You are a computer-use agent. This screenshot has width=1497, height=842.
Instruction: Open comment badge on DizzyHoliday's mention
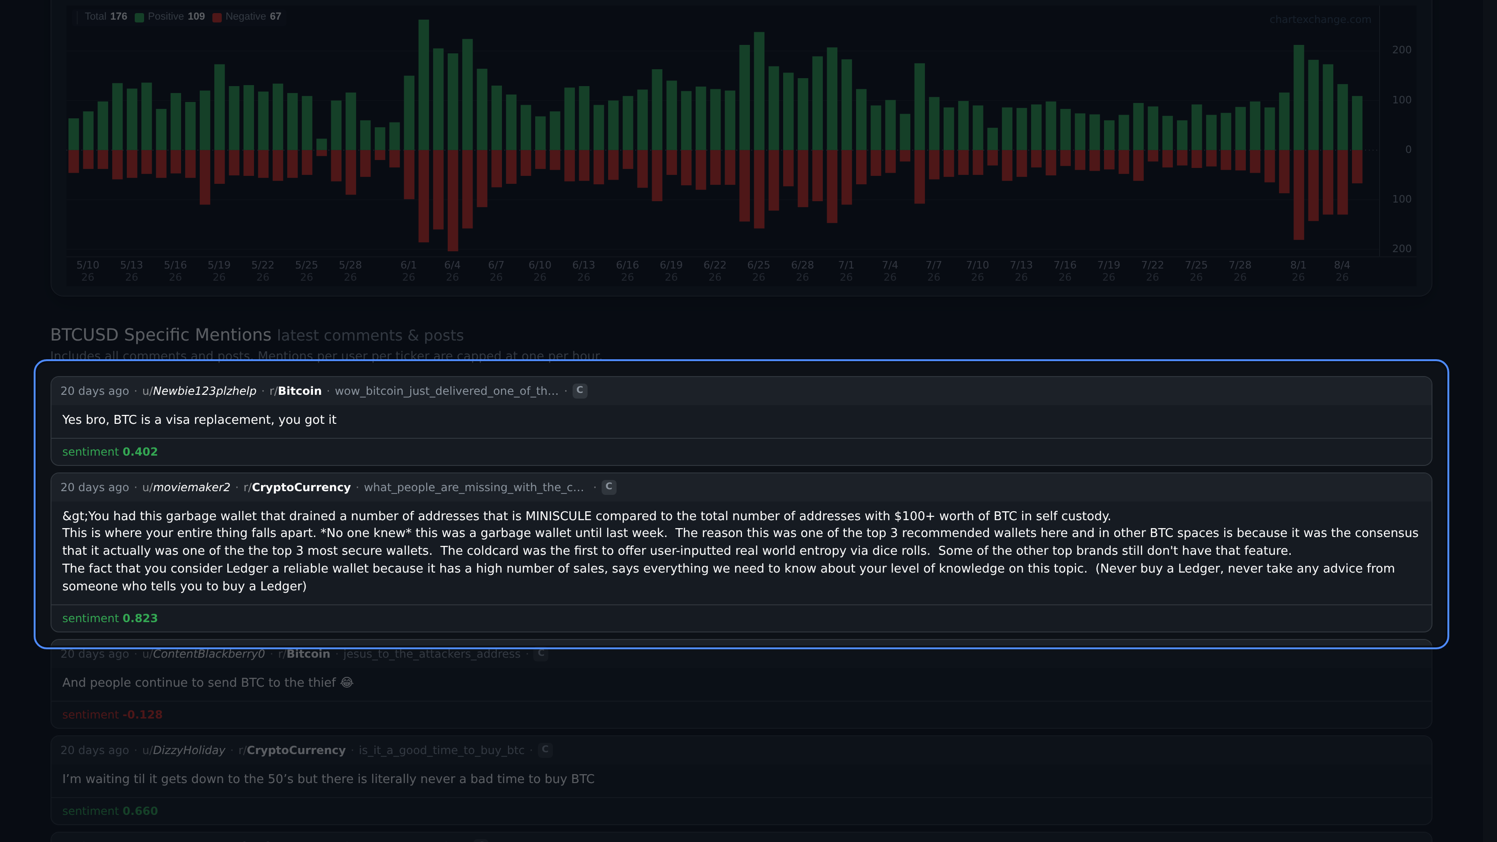tap(545, 749)
